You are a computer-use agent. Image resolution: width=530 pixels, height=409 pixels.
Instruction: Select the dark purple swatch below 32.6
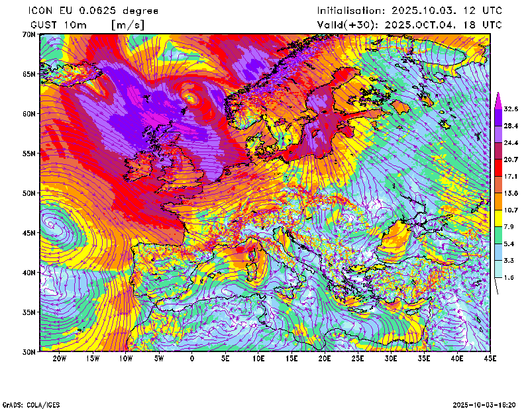(498, 117)
